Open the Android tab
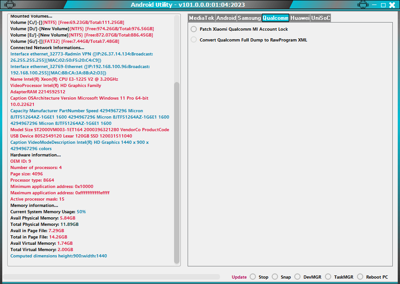Screen dimensions: 400x284 click(x=226, y=18)
